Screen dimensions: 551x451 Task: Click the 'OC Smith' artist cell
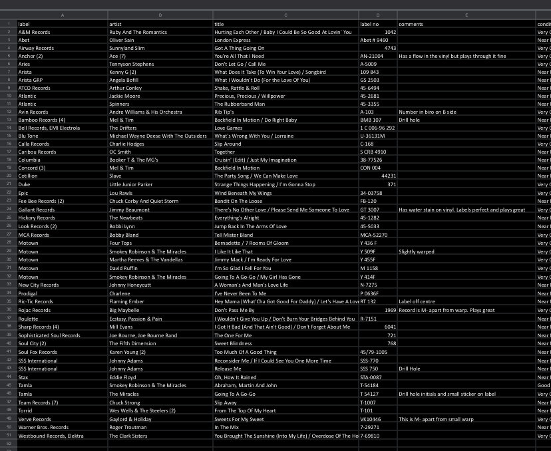coord(160,152)
